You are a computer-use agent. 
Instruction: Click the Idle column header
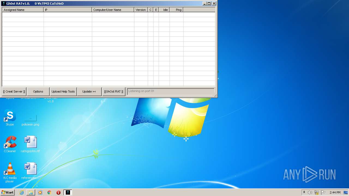click(x=164, y=10)
